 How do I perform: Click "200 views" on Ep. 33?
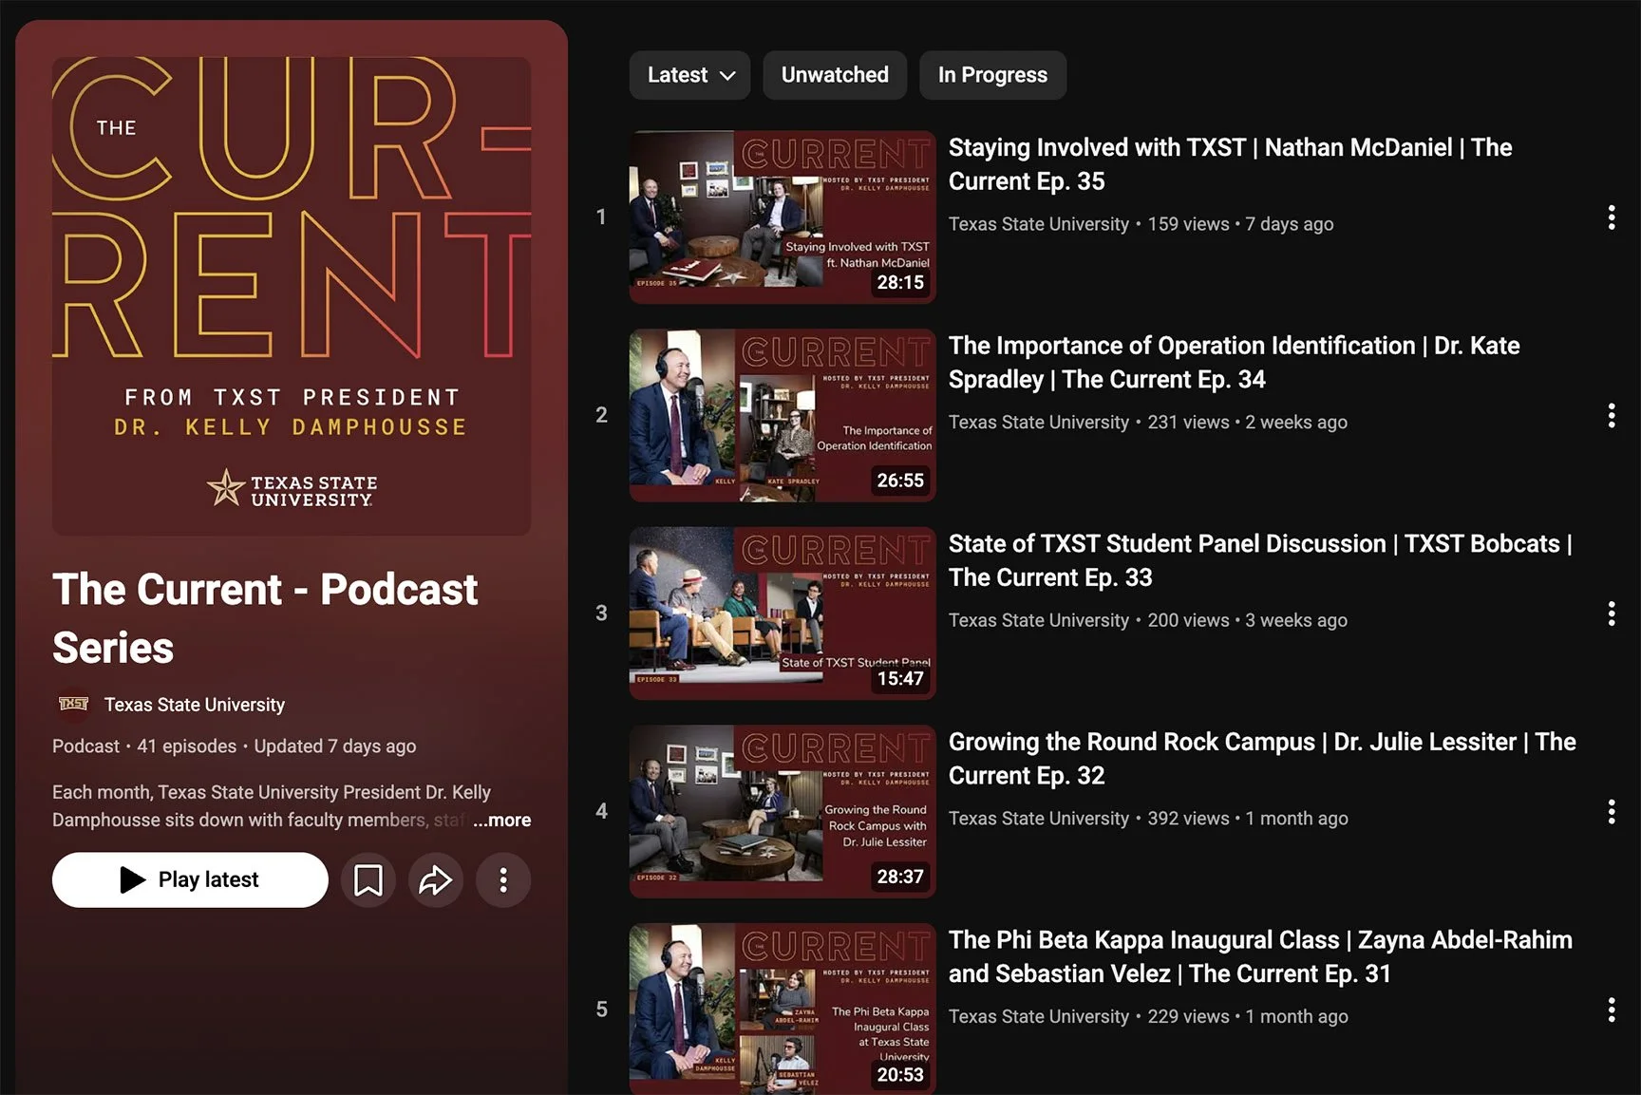[x=1188, y=620]
